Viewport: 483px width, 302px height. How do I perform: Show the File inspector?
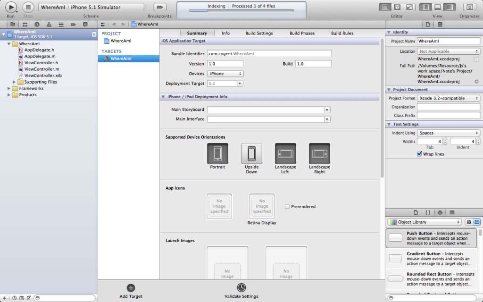tap(428, 25)
